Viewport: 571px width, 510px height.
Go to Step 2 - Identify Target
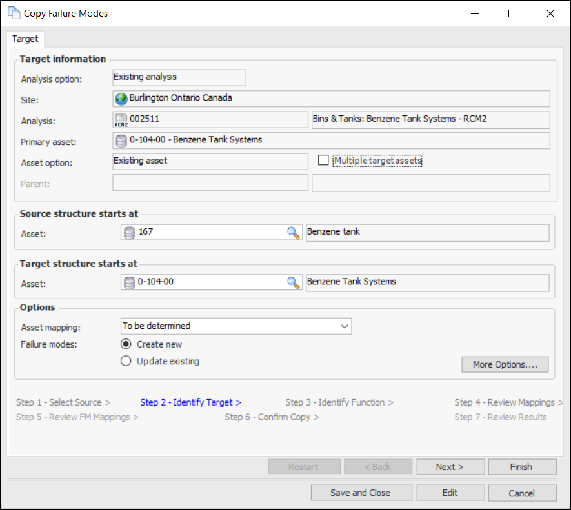coord(190,402)
